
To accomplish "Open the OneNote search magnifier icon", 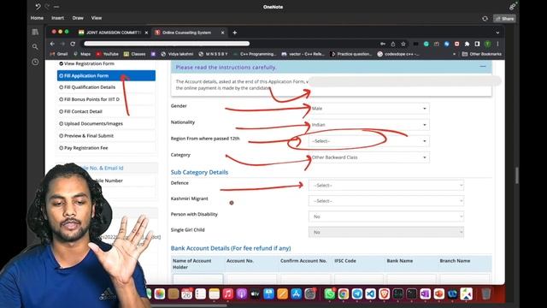I will coord(35,47).
